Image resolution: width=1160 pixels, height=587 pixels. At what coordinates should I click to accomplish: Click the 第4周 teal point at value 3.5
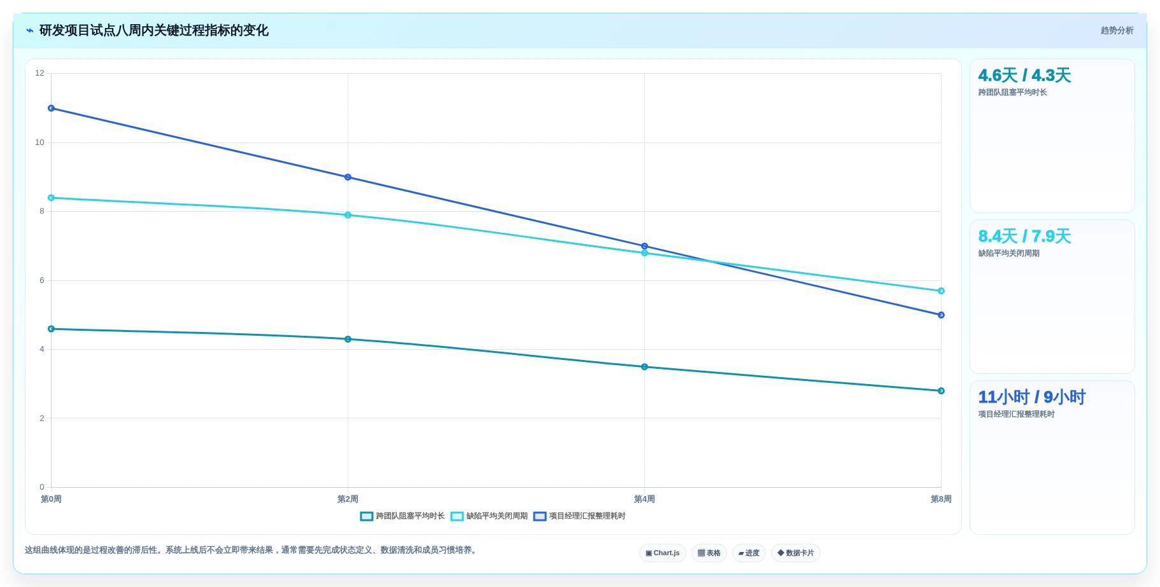coord(644,367)
